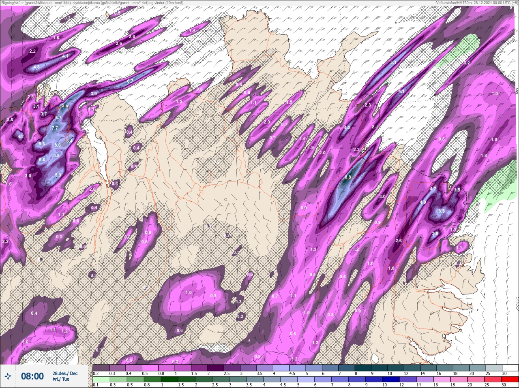Click the weekday text 'Þri./ Tue'
This screenshot has width=519, height=388.
tap(61, 379)
